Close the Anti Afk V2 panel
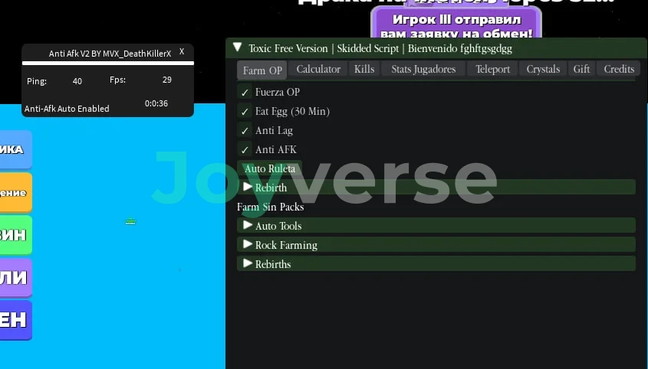Image resolution: width=648 pixels, height=369 pixels. [x=182, y=51]
